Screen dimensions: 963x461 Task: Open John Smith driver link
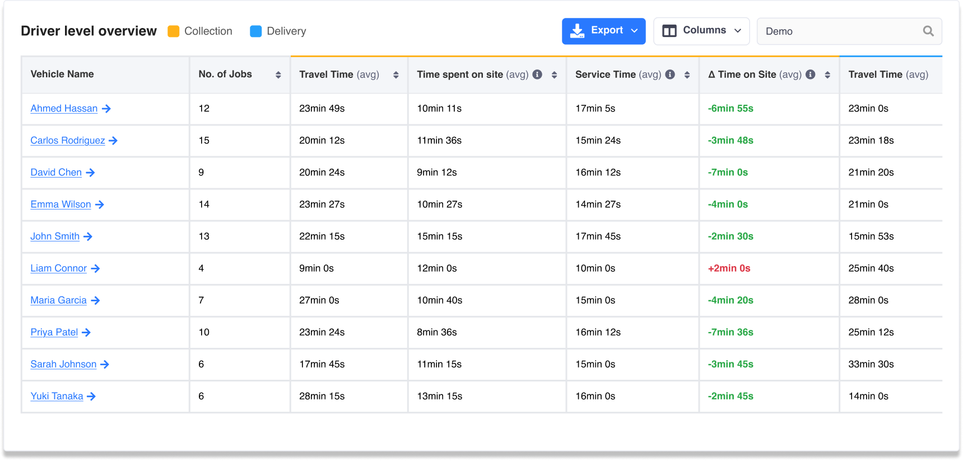point(55,236)
